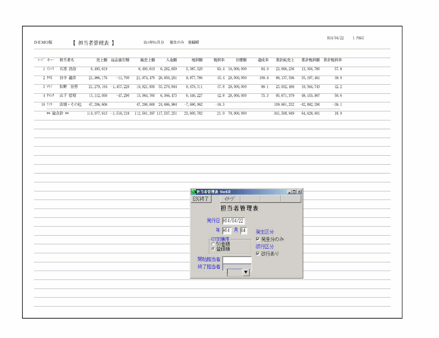Viewport: 439px width, 338px height.
Task: Click the total returns value -1,516,218
Action: coord(120,114)
